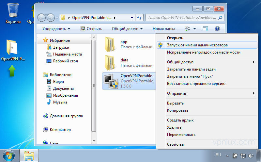Click the Help question mark icon
261x162 pixels.
(217, 29)
